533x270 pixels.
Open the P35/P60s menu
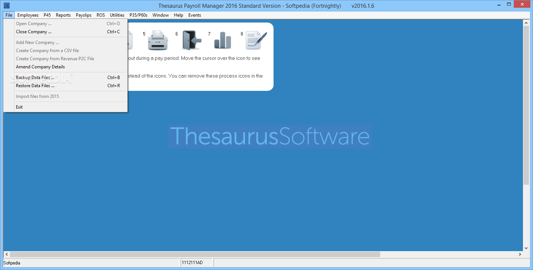tap(138, 15)
